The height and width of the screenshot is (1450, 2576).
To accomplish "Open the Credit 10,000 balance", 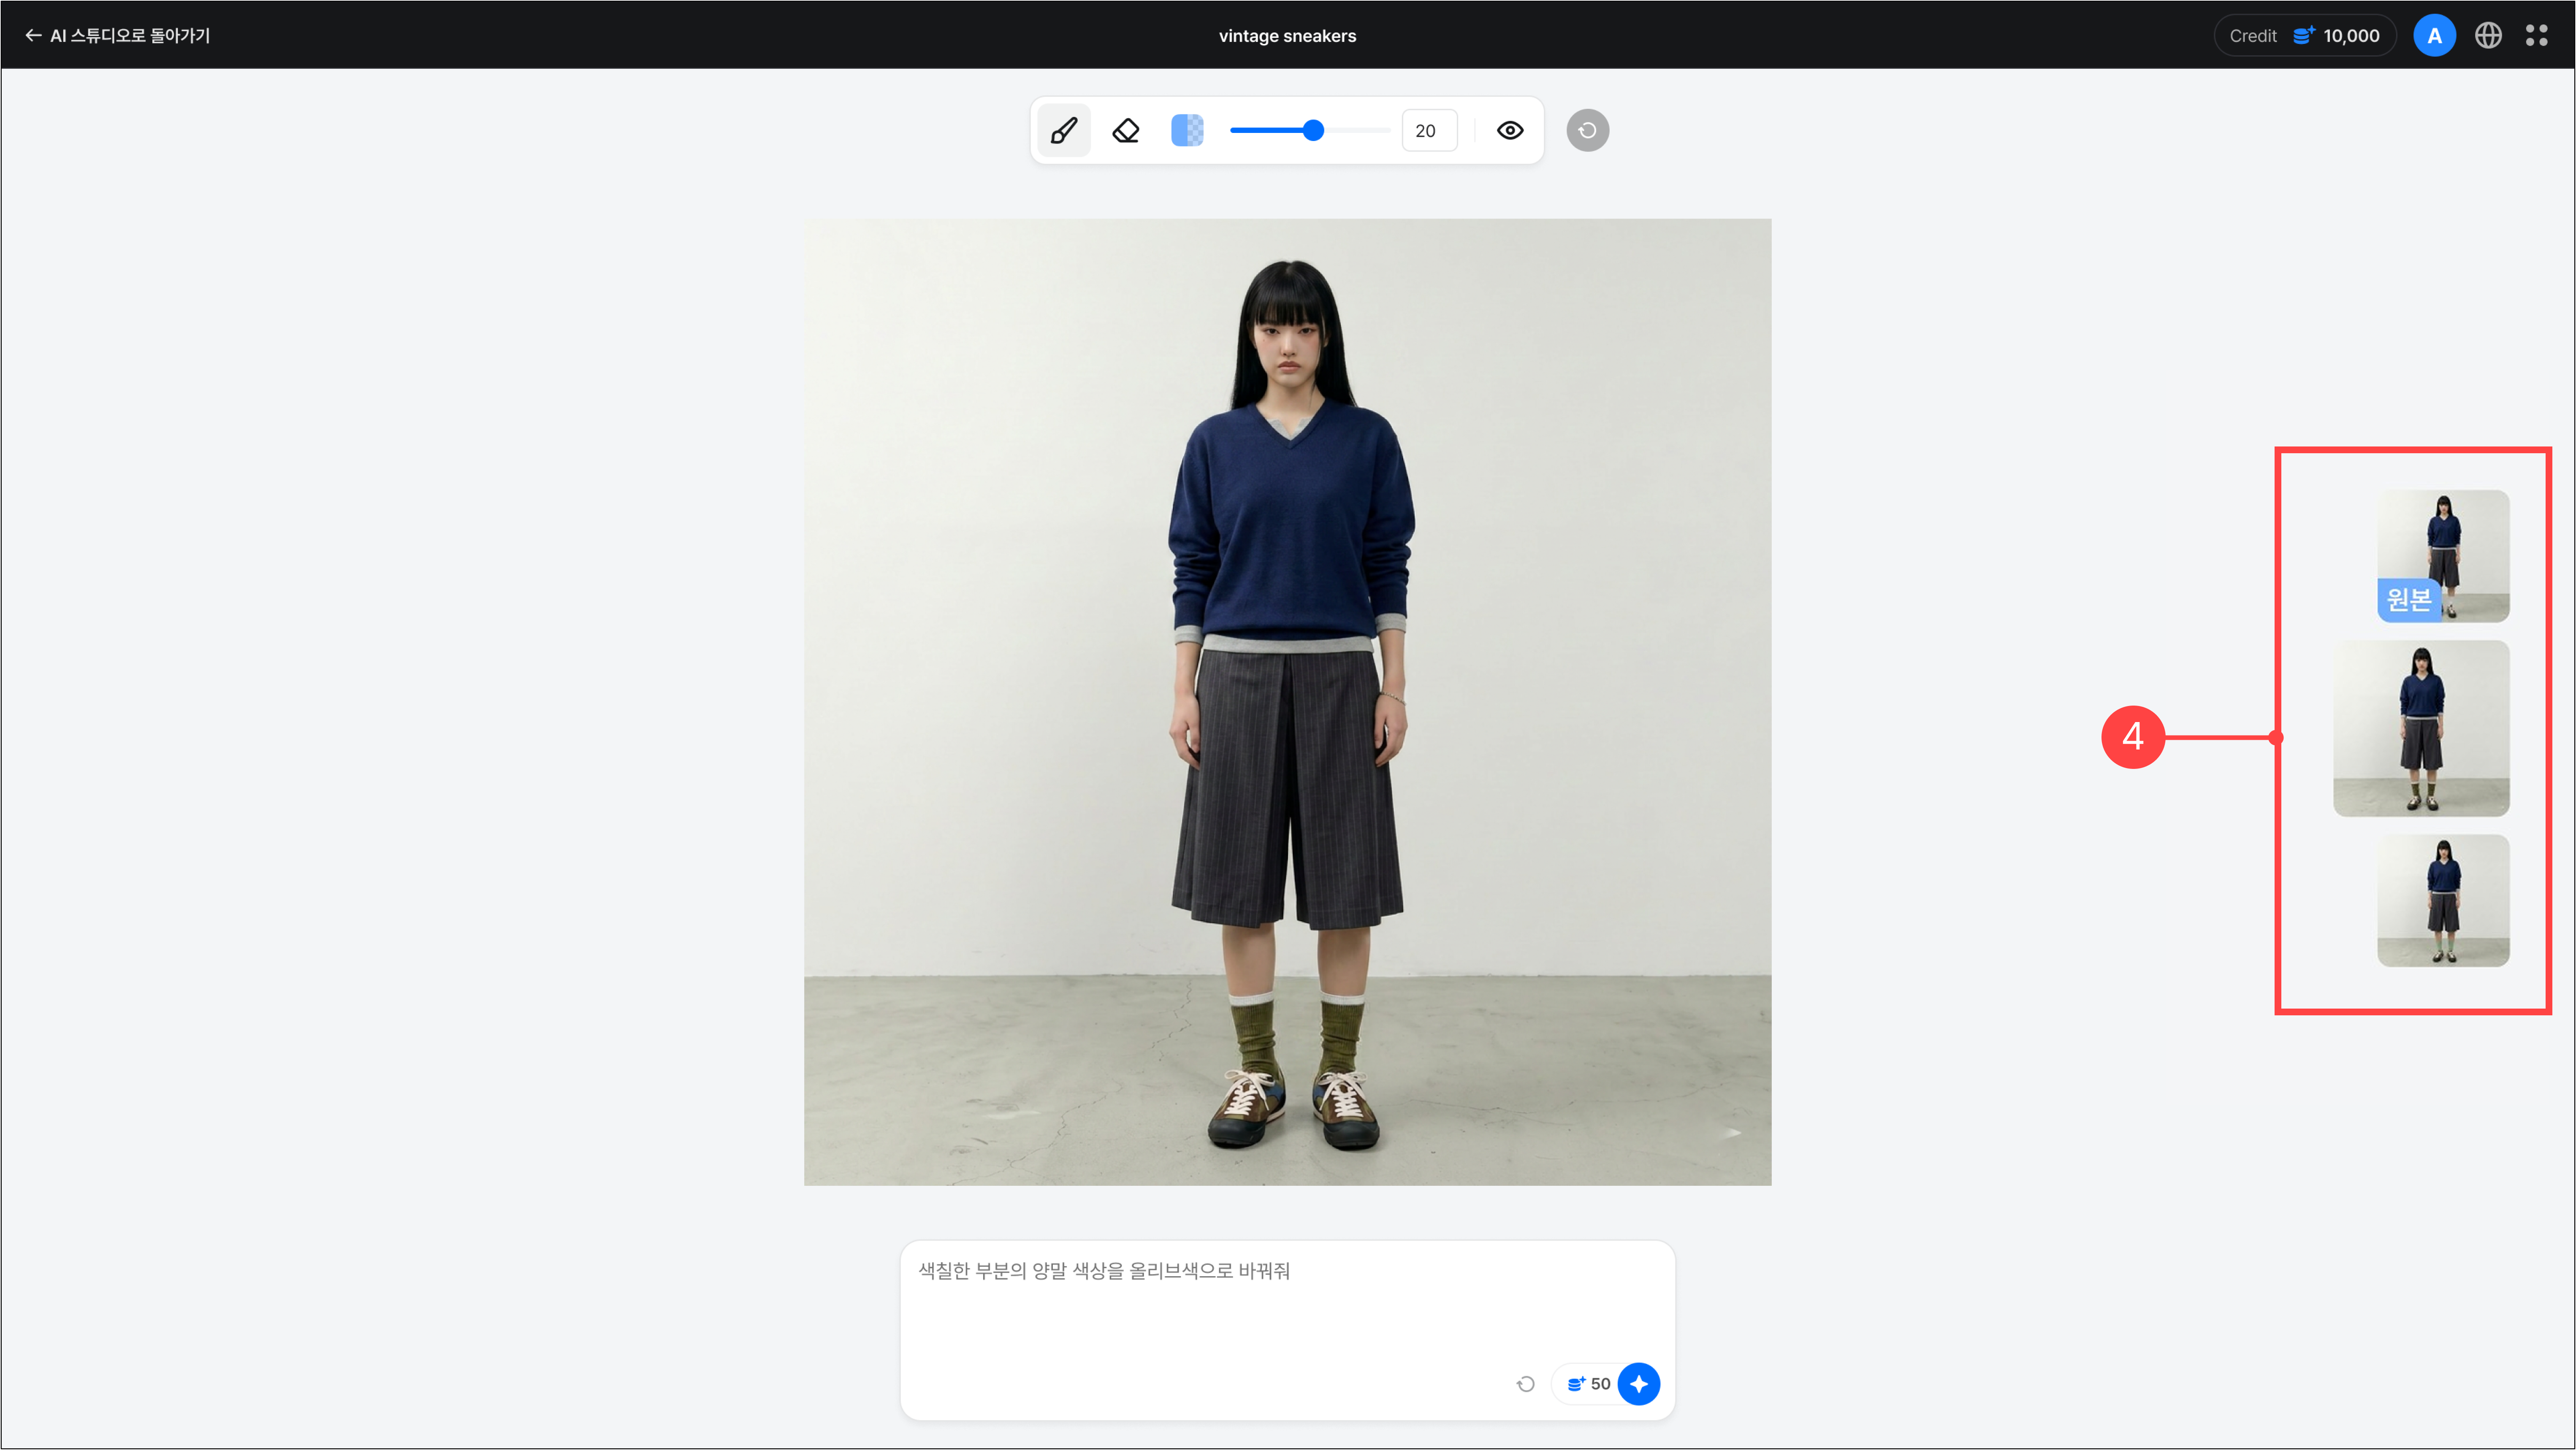I will 2304,35.
